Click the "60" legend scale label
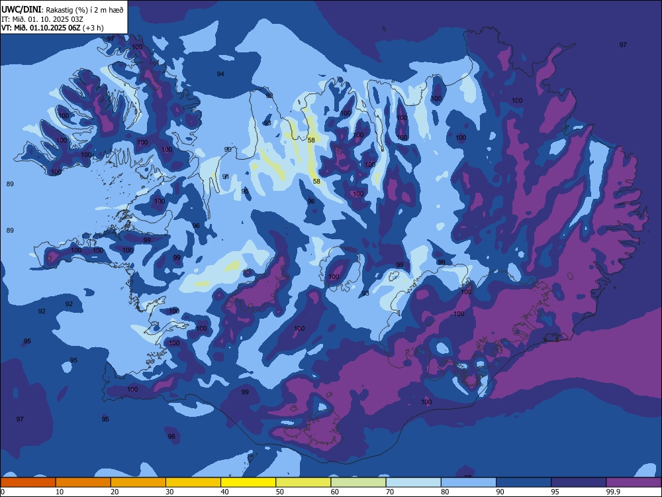Viewport: 662px width, 497px height. (x=335, y=492)
